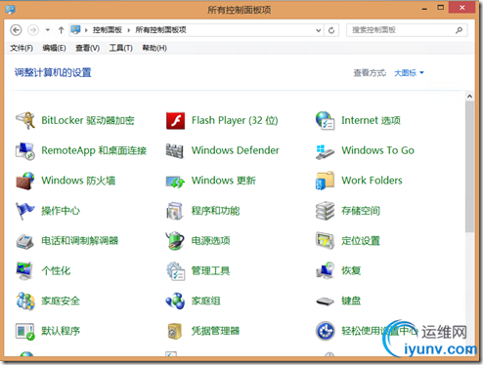Click the 管理工具 text link
Viewport: 483px width, 365px height.
(210, 271)
